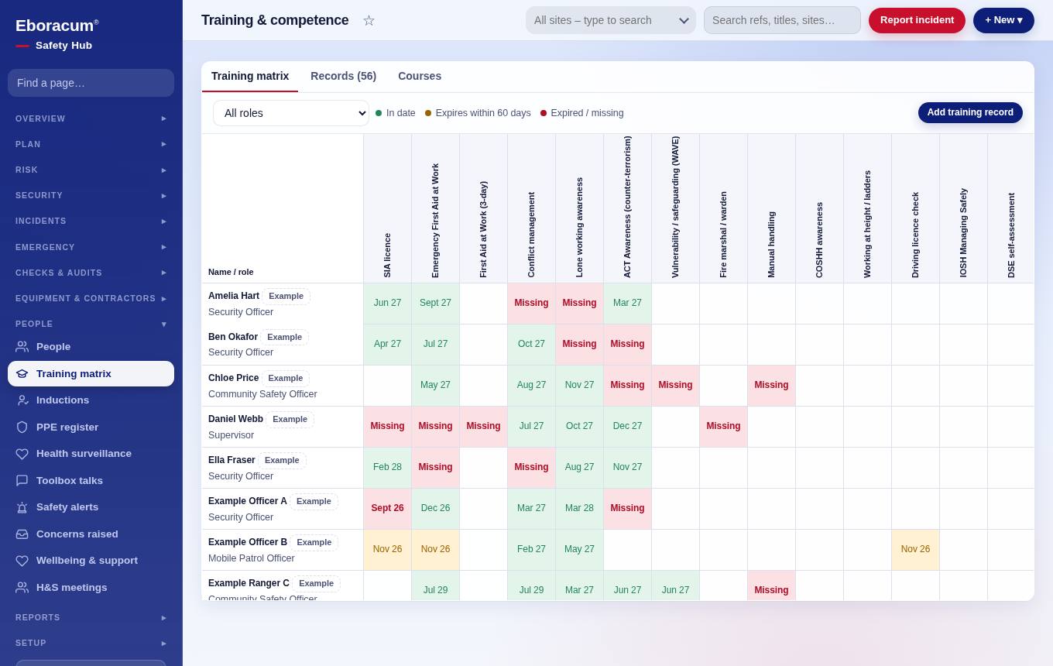
Task: Expand the Reports sidebar section
Action: pyautogui.click(x=91, y=617)
